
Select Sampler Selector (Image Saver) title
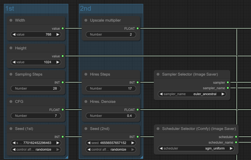tap(190, 74)
